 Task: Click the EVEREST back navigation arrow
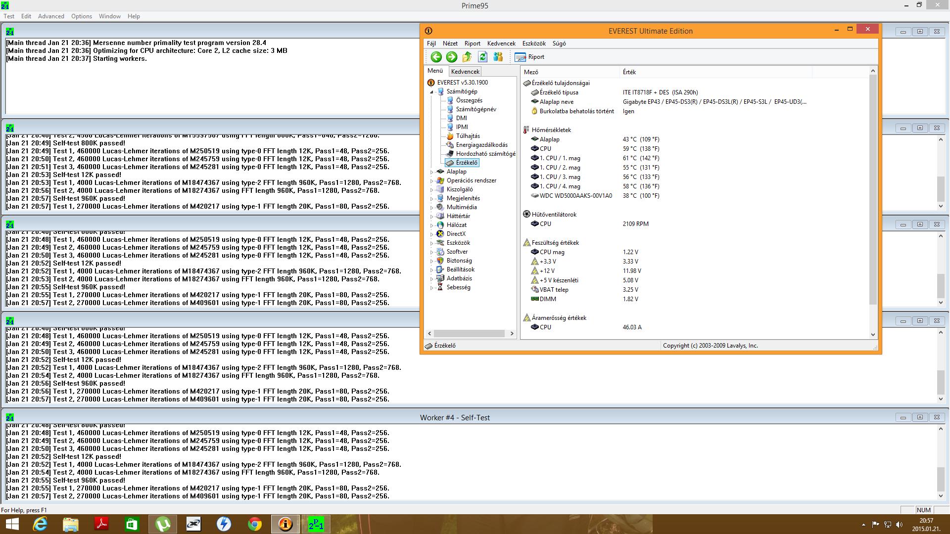(436, 57)
